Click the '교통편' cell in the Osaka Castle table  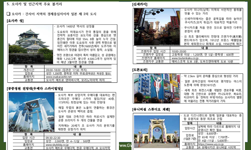pos(29,80)
